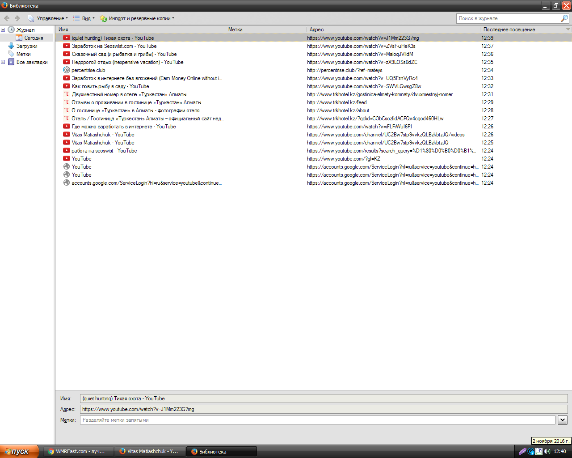The image size is (572, 458).
Task: Select Сегодня in the sidebar
Action: (34, 38)
